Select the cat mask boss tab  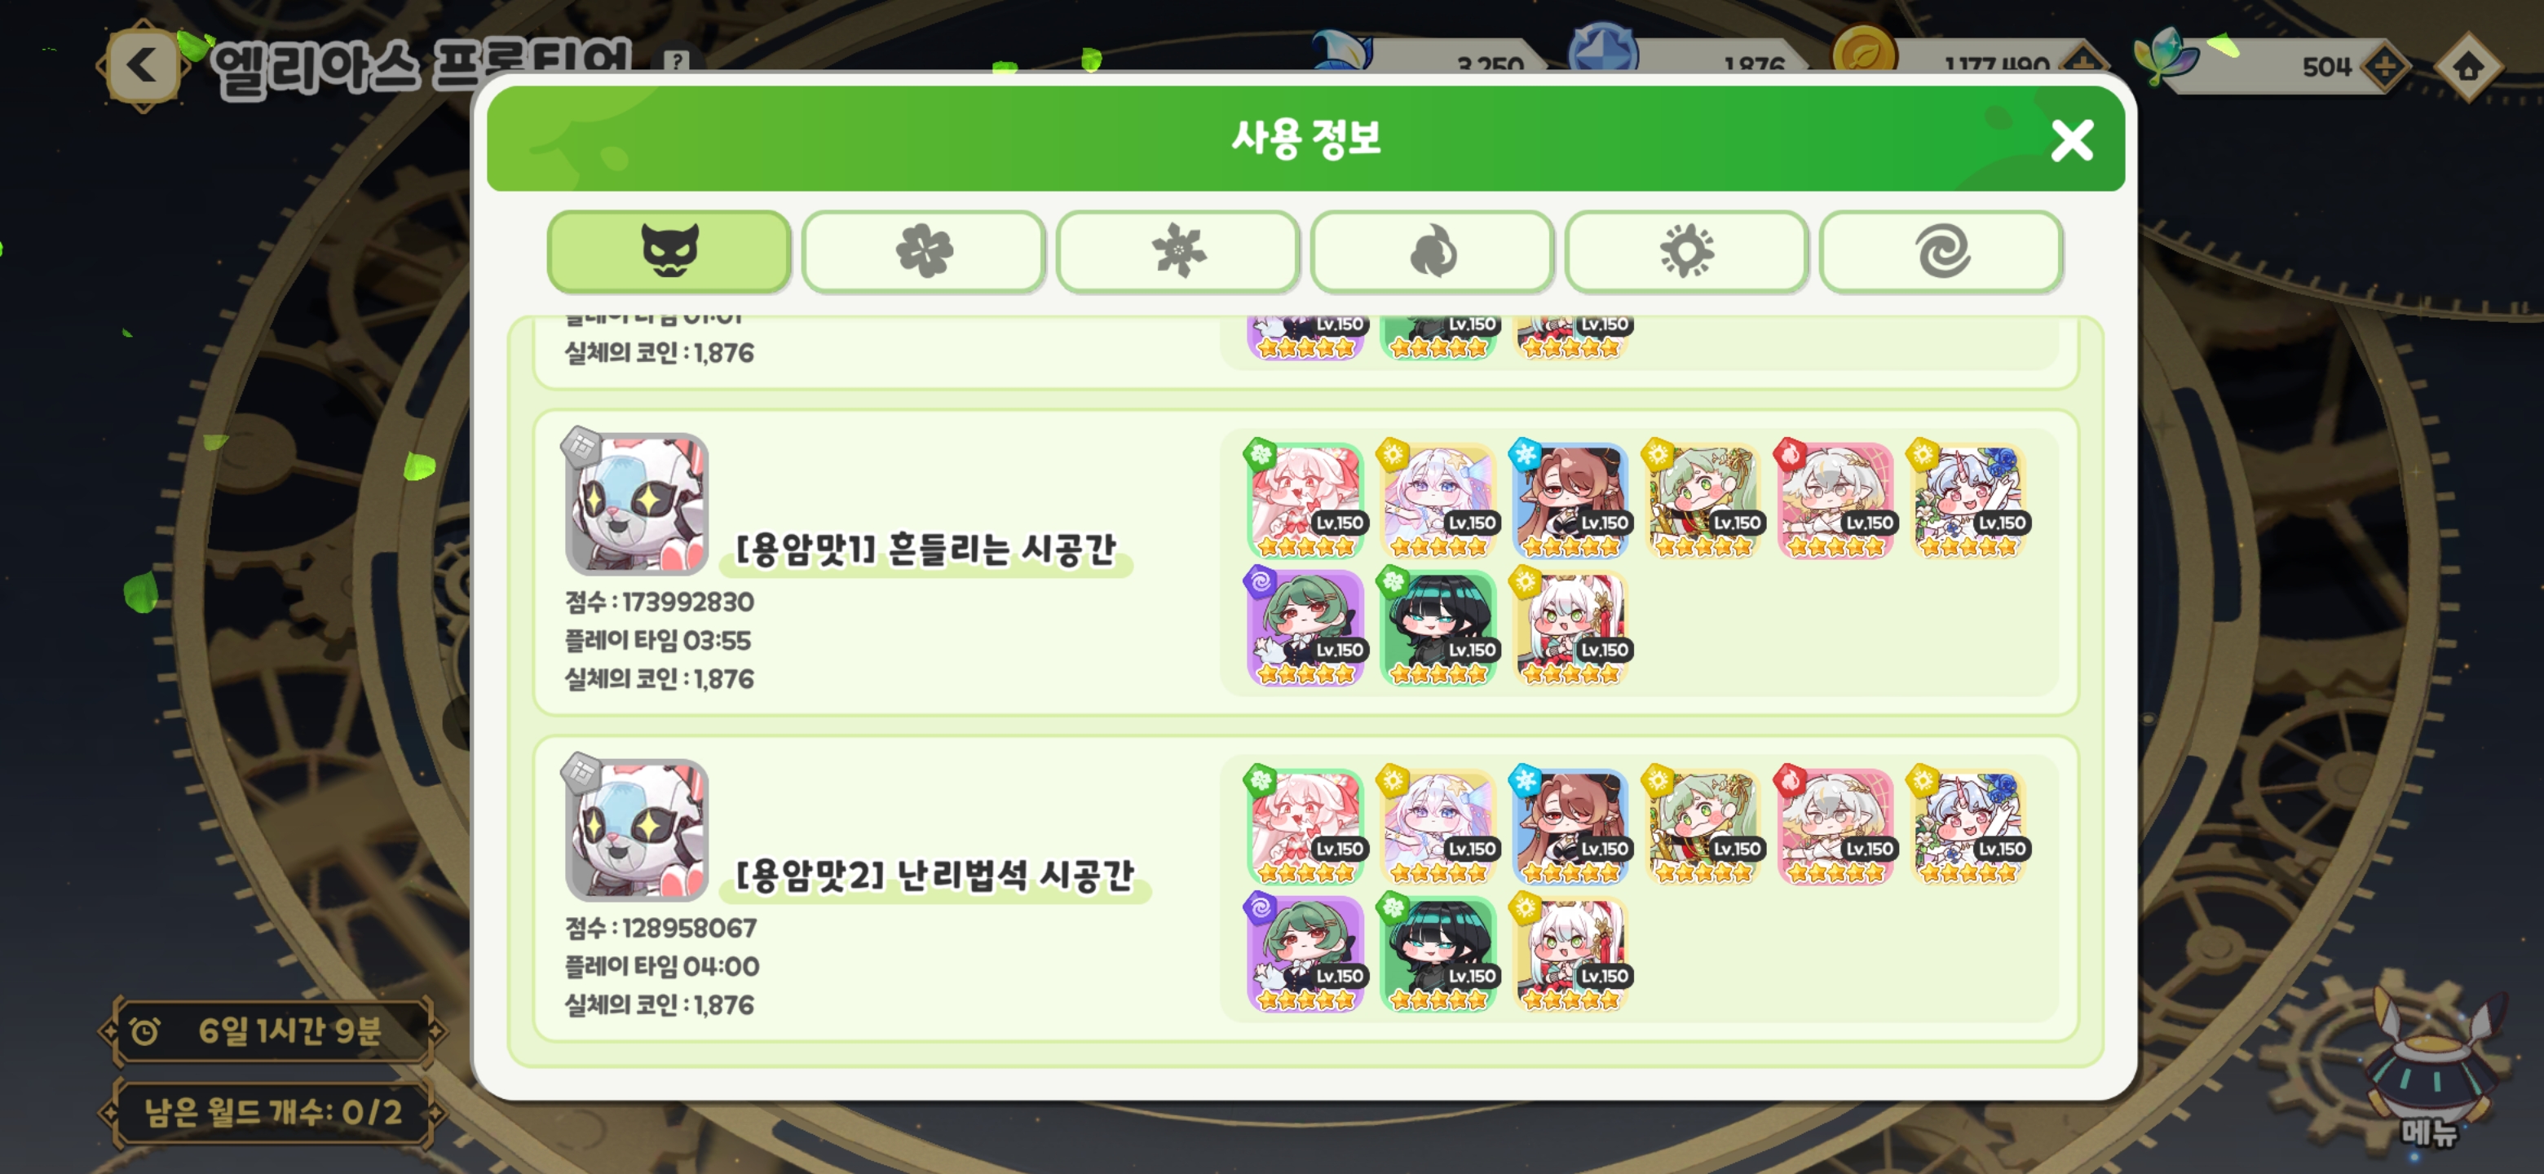click(669, 251)
